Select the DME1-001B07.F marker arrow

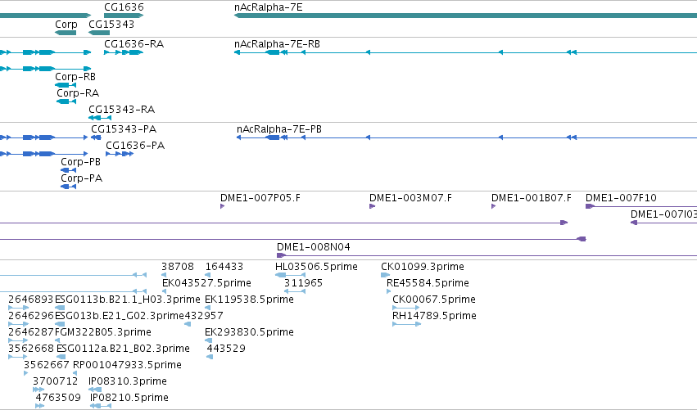493,206
